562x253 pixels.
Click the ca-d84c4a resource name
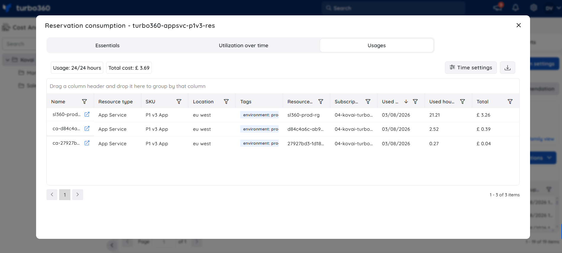click(x=66, y=128)
